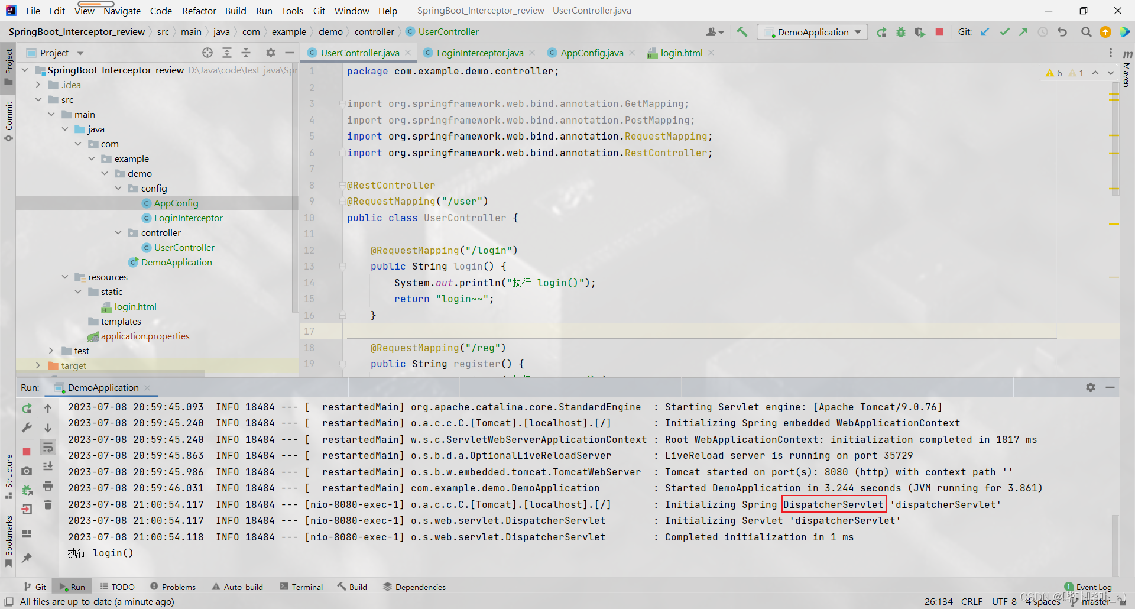Toggle soft-wrap in Run console

pos(48,447)
